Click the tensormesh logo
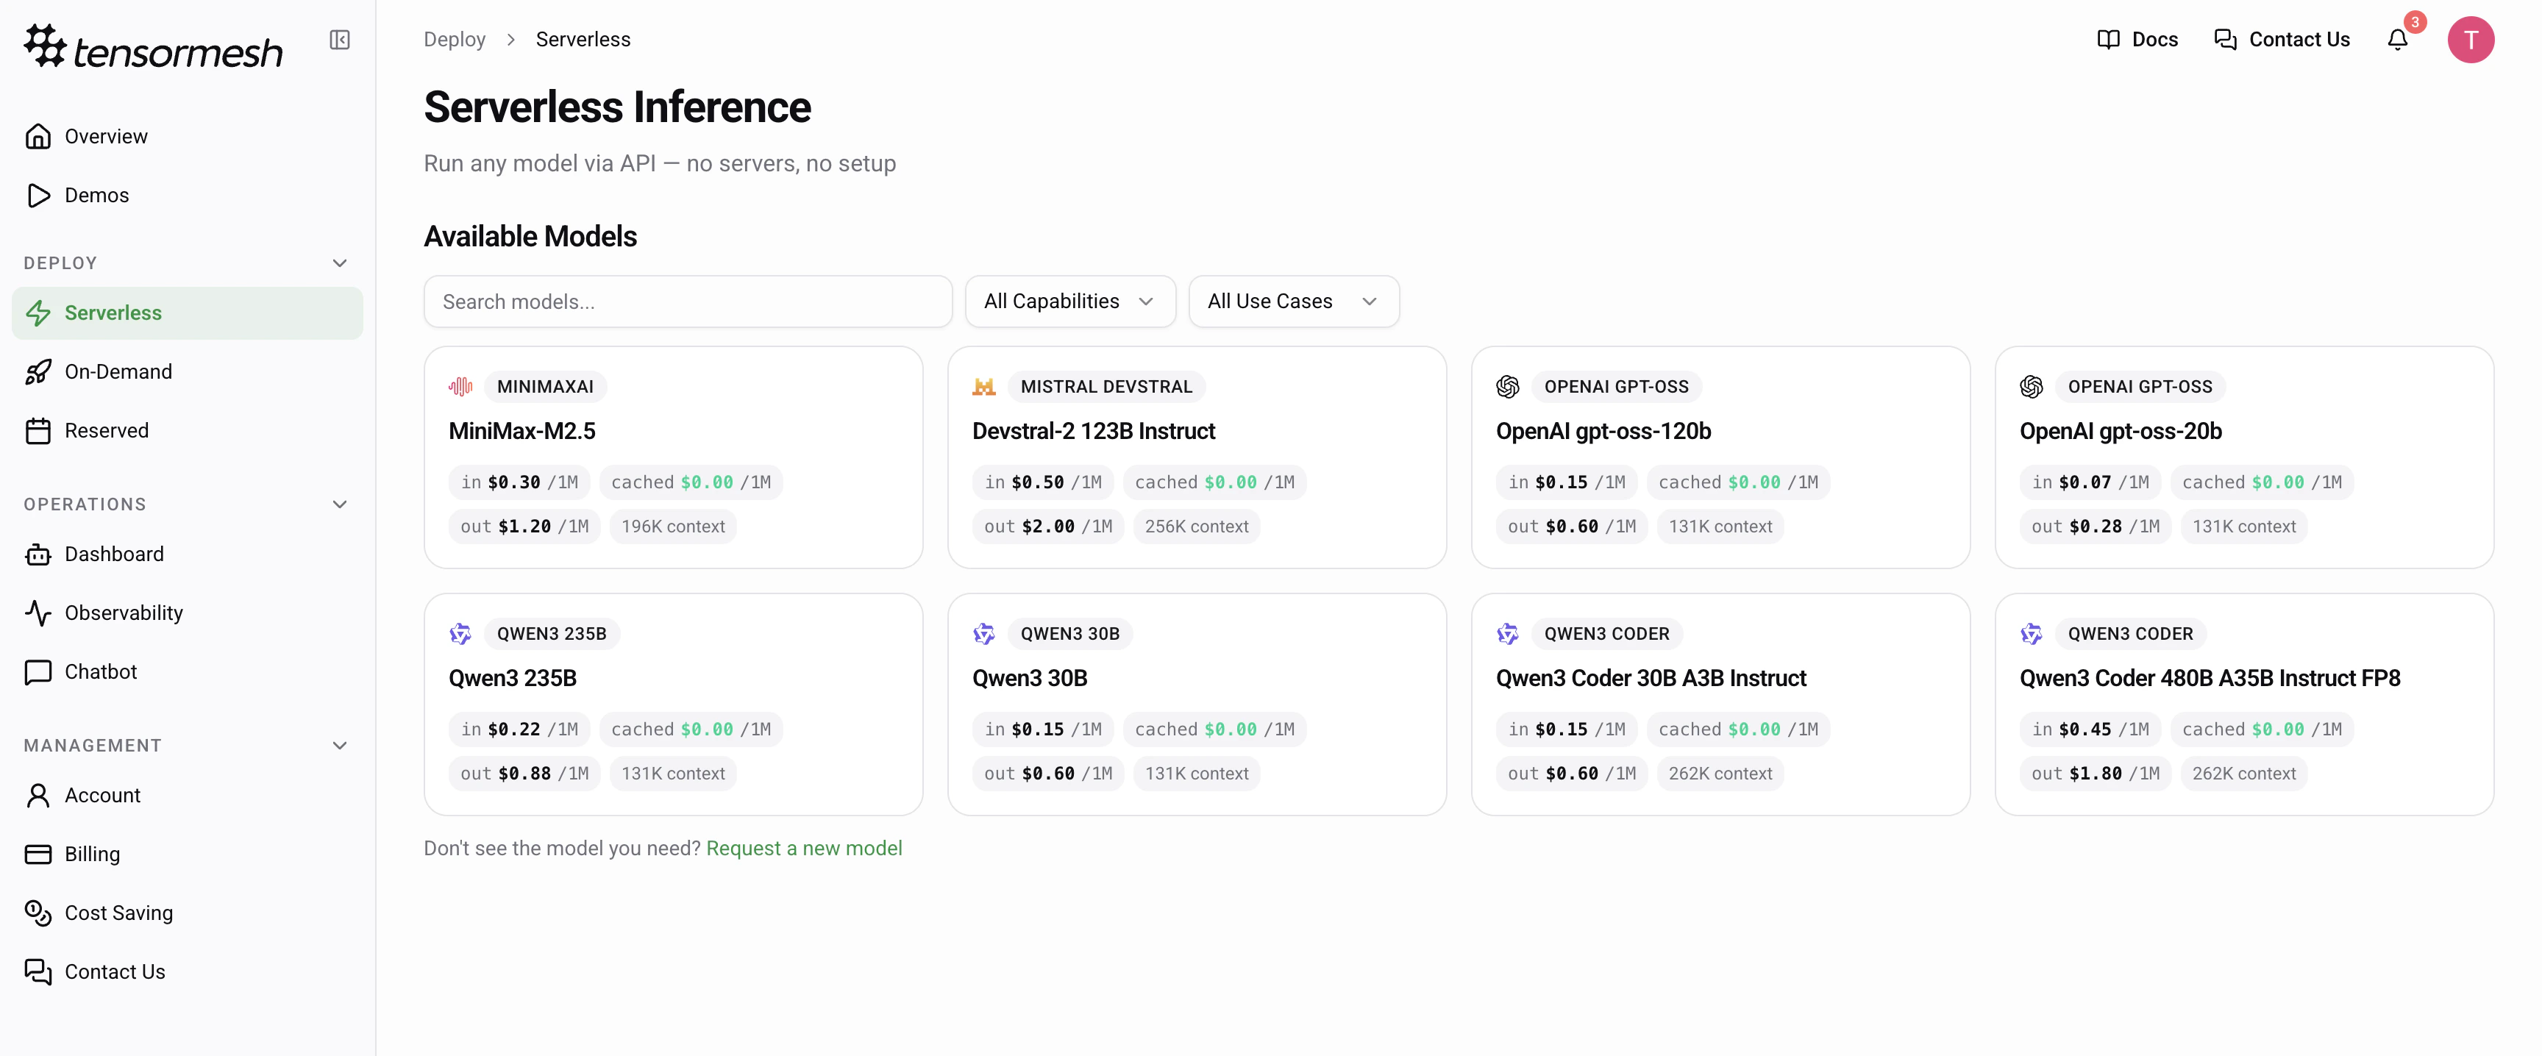Screen dimensions: 2542x1056 click(x=153, y=46)
